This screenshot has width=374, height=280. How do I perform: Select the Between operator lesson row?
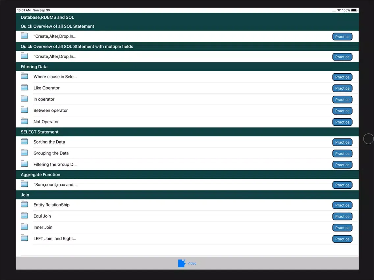(x=51, y=110)
